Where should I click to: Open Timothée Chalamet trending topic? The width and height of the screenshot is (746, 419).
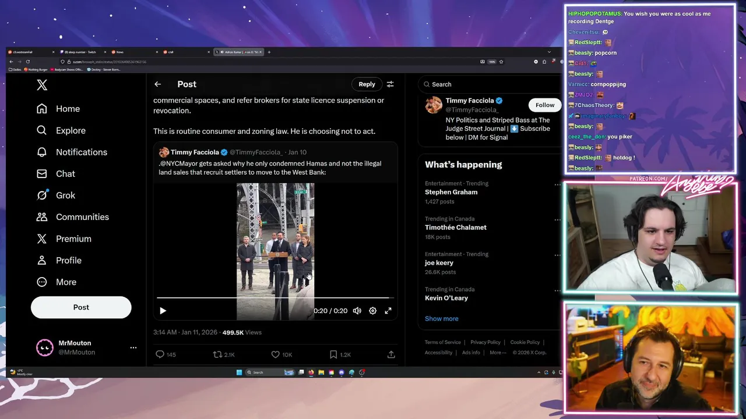pyautogui.click(x=456, y=228)
